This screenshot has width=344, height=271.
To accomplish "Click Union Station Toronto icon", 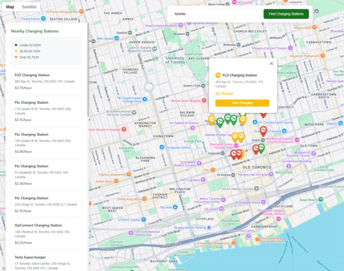I will [256, 189].
